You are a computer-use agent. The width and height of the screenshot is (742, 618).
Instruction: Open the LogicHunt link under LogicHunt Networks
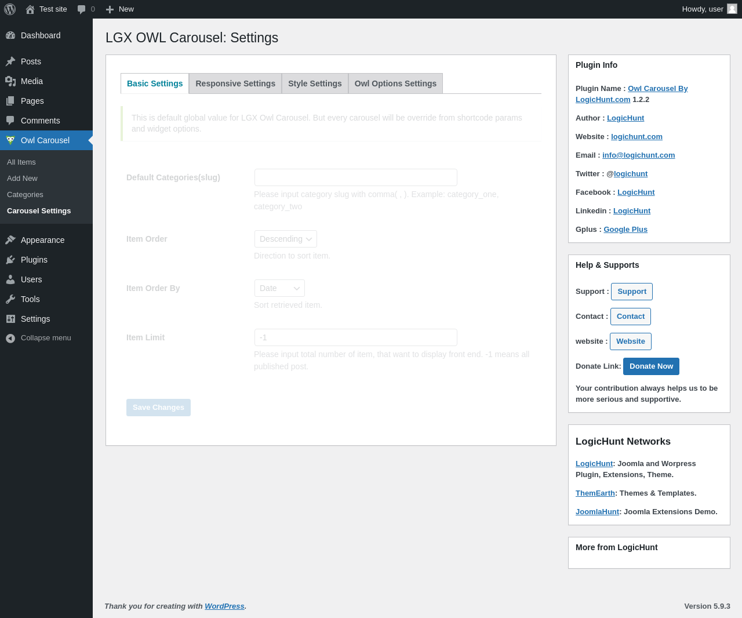(594, 464)
